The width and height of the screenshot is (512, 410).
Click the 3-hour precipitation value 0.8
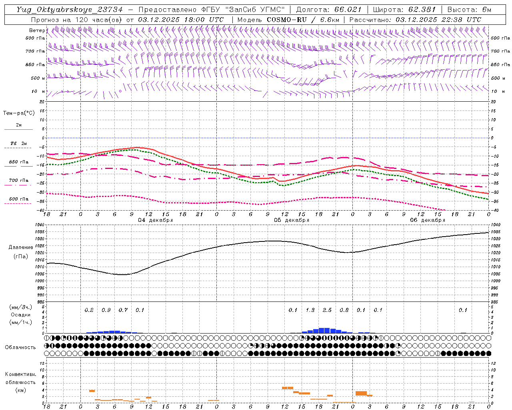[344, 310]
